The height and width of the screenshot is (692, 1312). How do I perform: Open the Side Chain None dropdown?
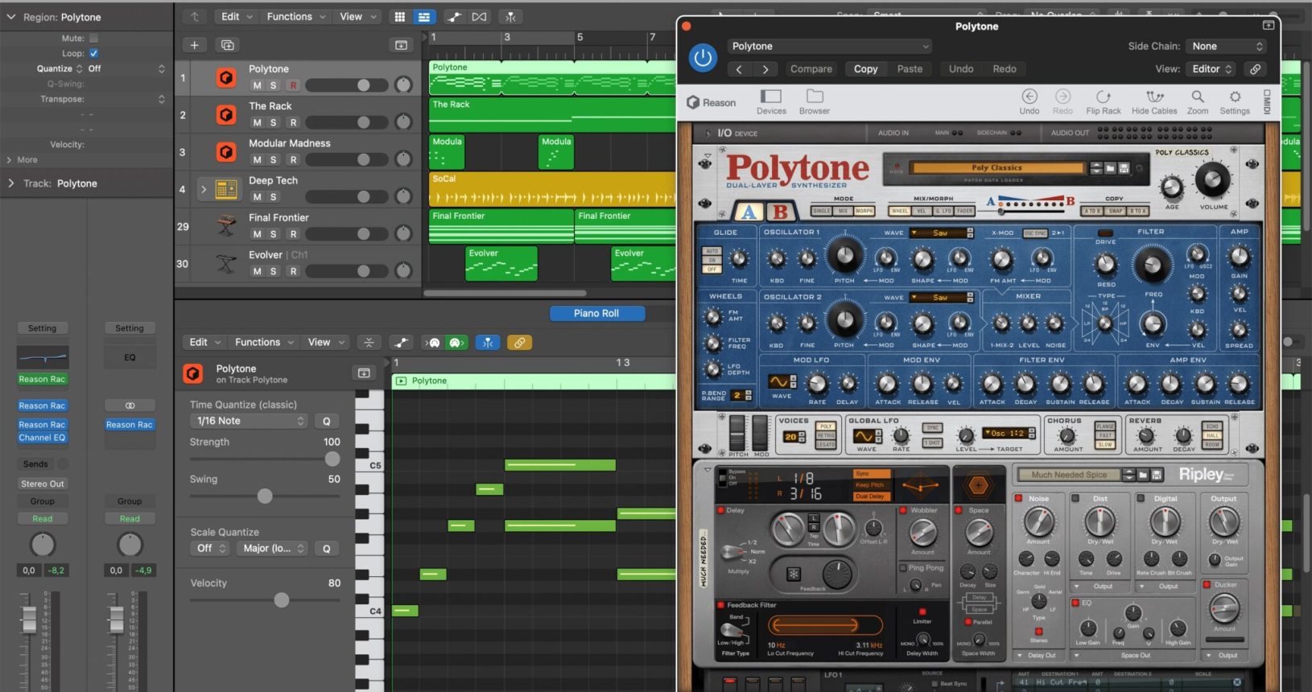1227,47
